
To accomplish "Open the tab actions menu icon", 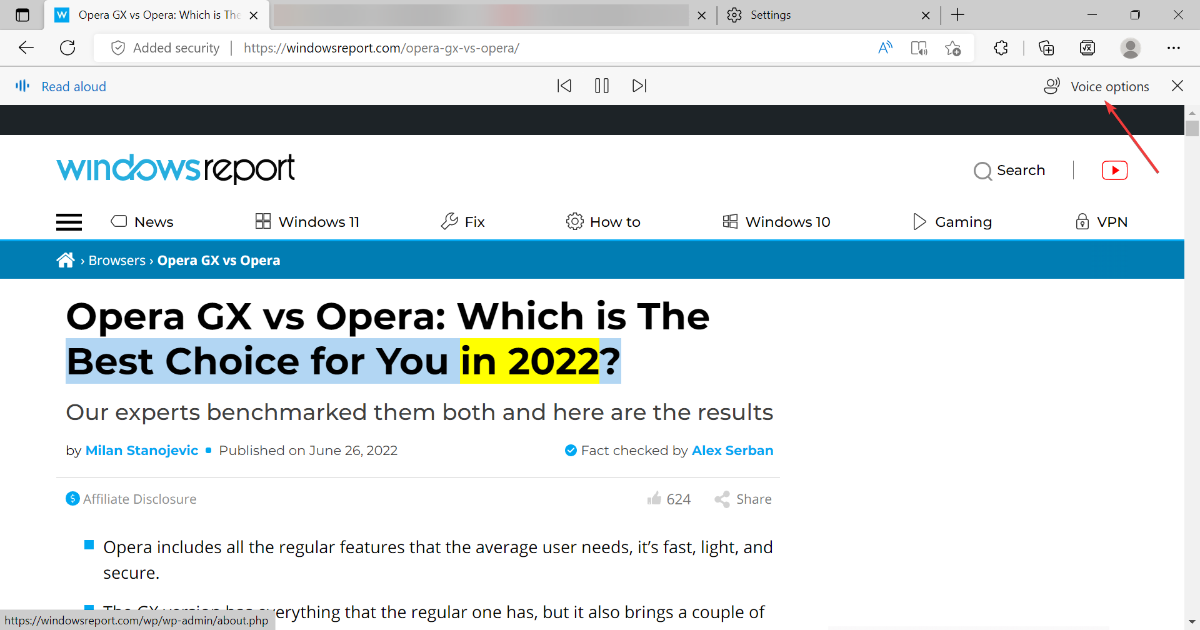I will 22,15.
